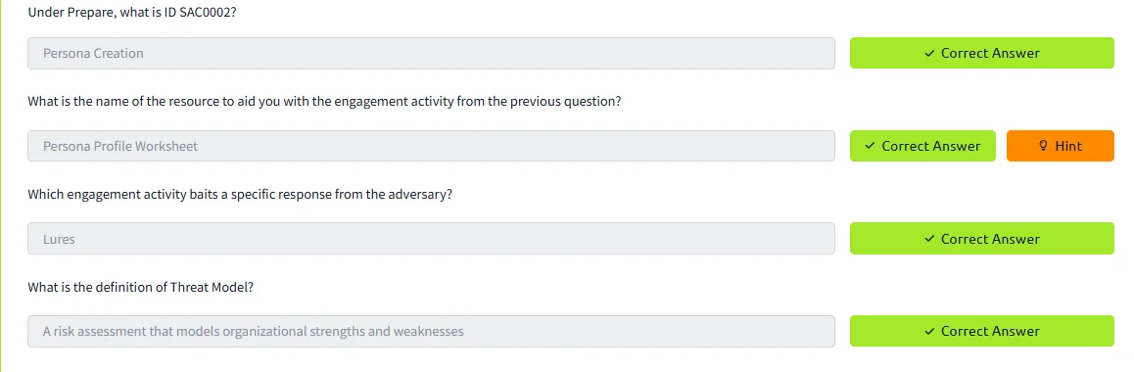Click Correct Answer button for the Lures question

[x=981, y=238]
